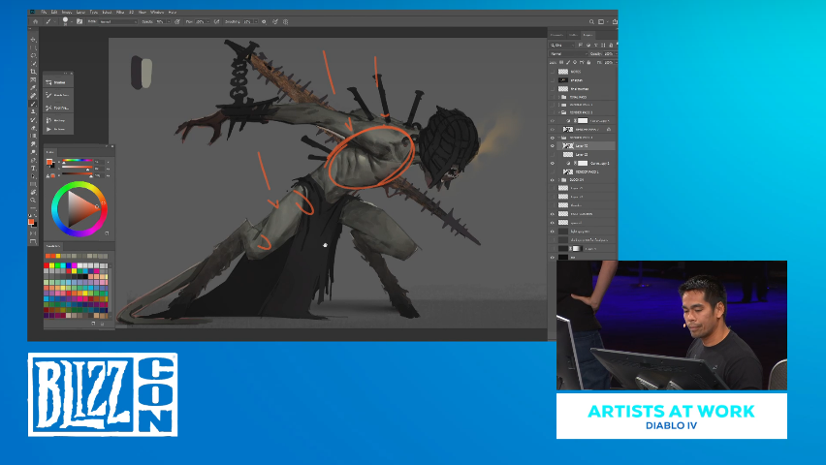
Task: Toggle lock transparent pixels in Layers panel
Action: 561,62
